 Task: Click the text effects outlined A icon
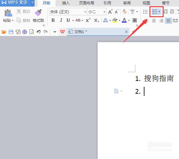[x=106, y=20]
